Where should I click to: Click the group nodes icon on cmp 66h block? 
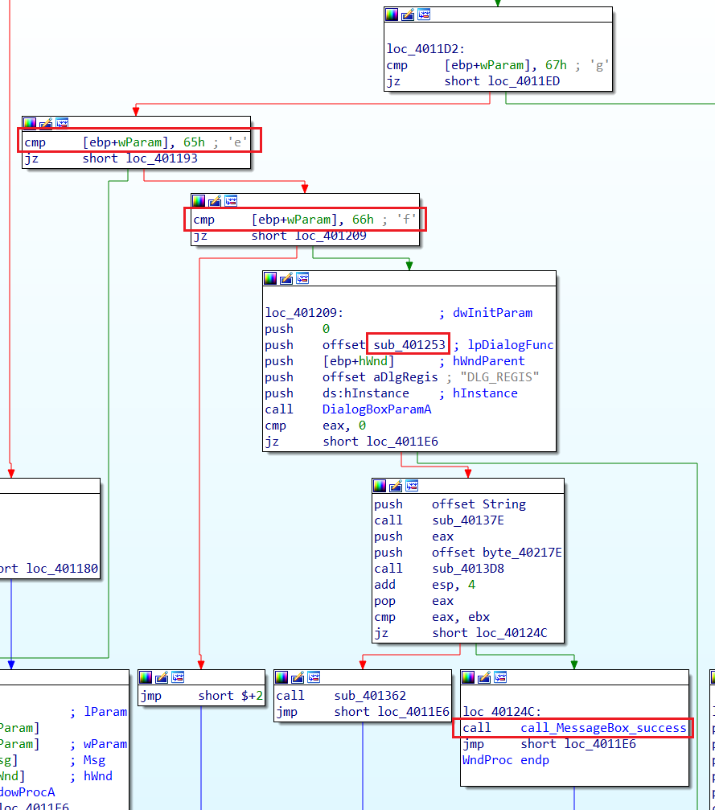coord(230,200)
